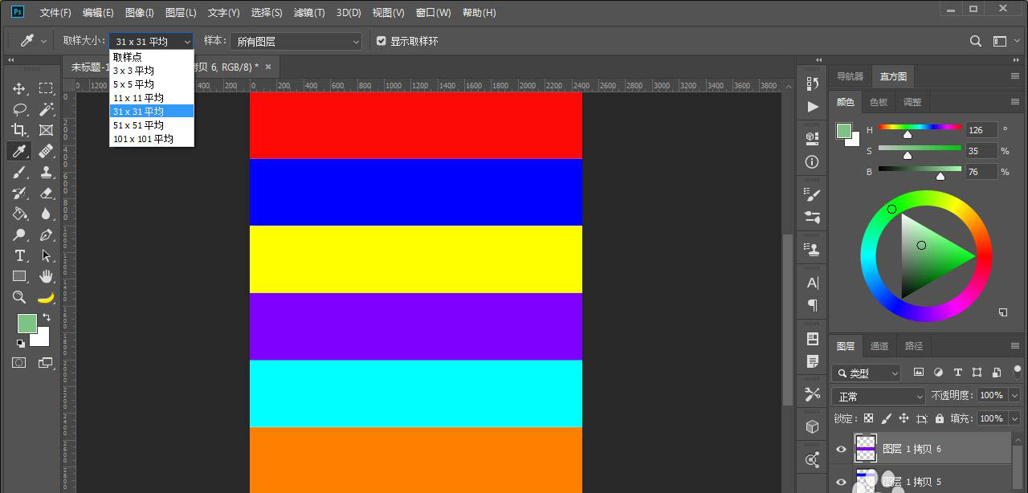Lock all layer attributes
The width and height of the screenshot is (1028, 493).
[939, 418]
